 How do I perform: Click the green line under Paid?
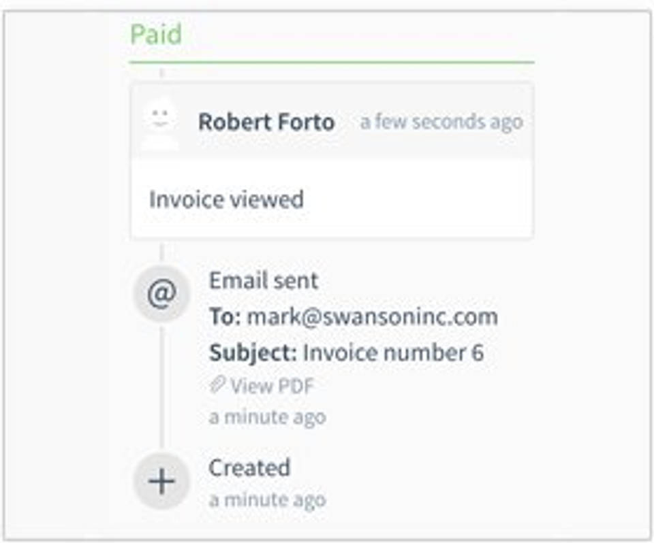[331, 62]
